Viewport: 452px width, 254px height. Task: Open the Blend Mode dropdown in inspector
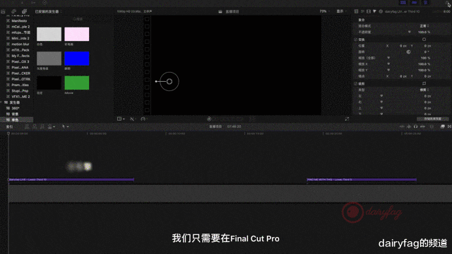[x=424, y=26]
